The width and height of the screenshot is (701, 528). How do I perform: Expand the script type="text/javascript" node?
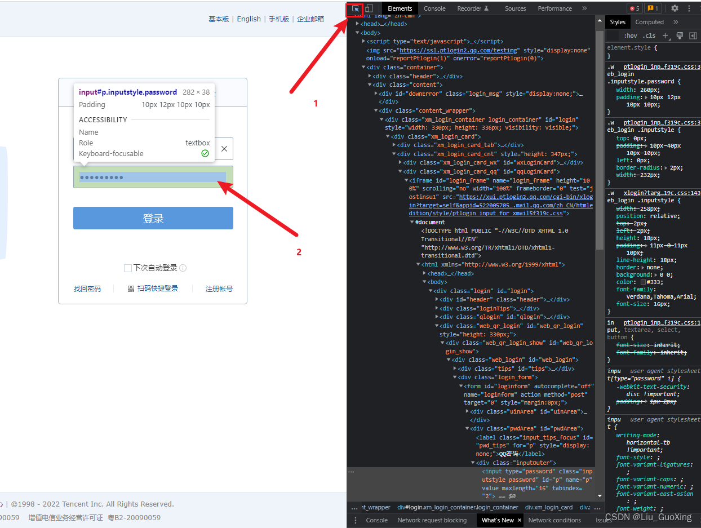[x=364, y=41]
